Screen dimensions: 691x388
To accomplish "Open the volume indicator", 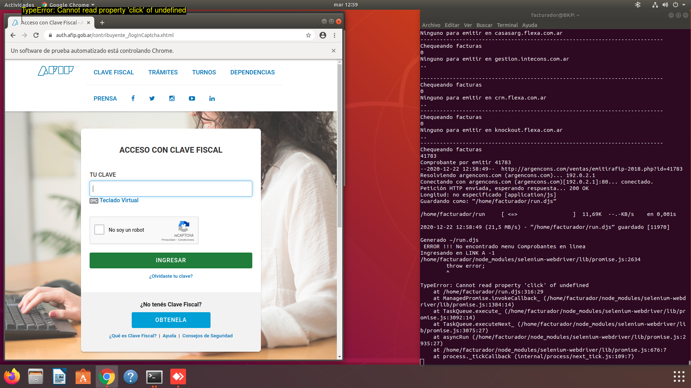I will 665,5.
